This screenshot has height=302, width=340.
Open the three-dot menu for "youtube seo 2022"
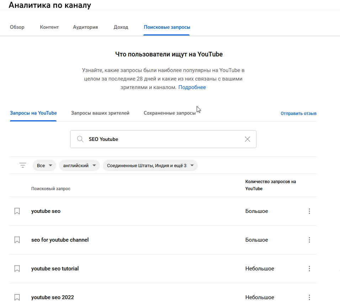(x=309, y=297)
